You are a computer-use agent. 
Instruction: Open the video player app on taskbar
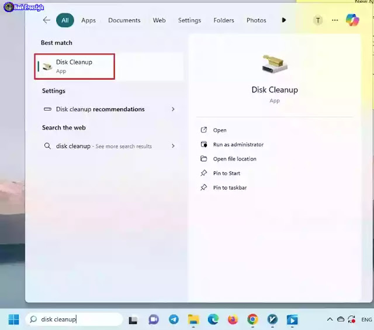click(292, 319)
